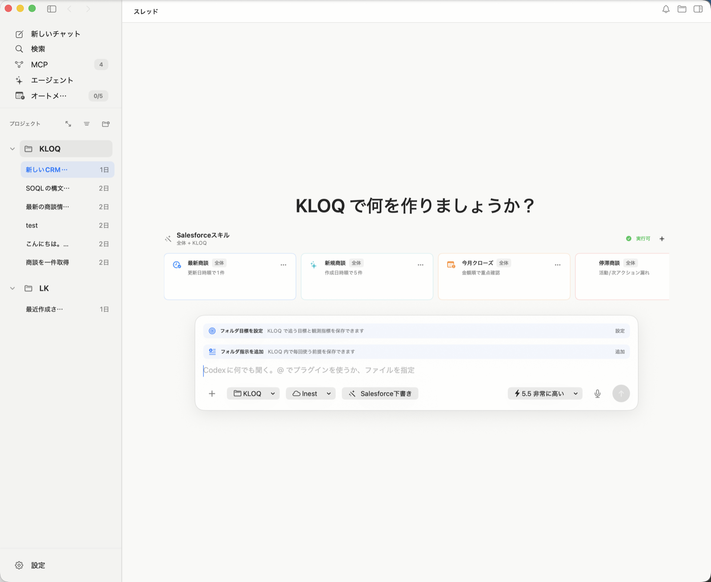Viewport: 711px width, 582px height.
Task: Click the 実行可 status indicator
Action: [638, 239]
